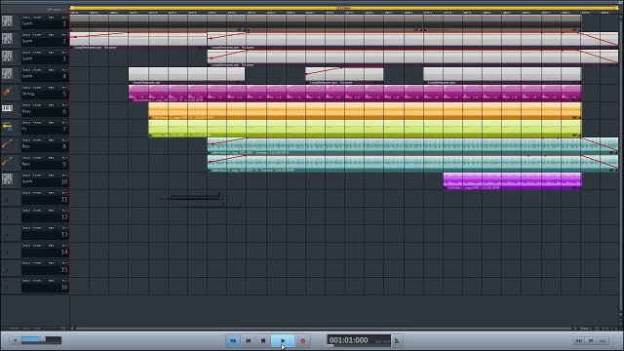Select the gray synth clip on track 3
Viewport: 624px width, 351px height.
click(x=412, y=58)
